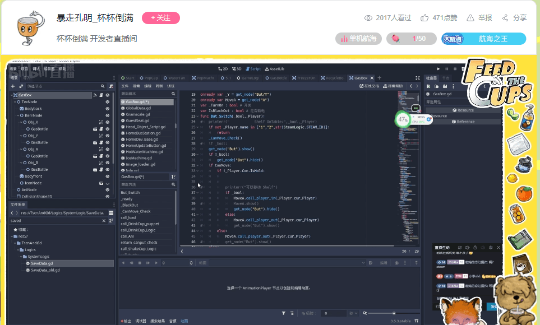Click the pink 关注 follow button
This screenshot has width=540, height=325.
pyautogui.click(x=160, y=18)
